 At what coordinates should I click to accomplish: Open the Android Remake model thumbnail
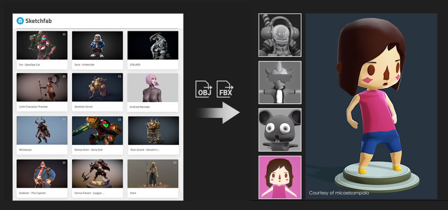pyautogui.click(x=153, y=87)
